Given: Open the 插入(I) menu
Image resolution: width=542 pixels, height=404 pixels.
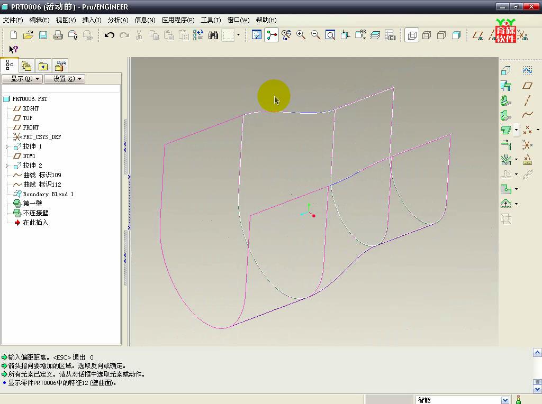Looking at the screenshot, I should point(92,20).
